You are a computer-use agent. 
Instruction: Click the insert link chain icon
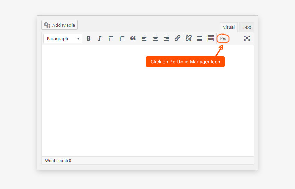click(x=177, y=38)
